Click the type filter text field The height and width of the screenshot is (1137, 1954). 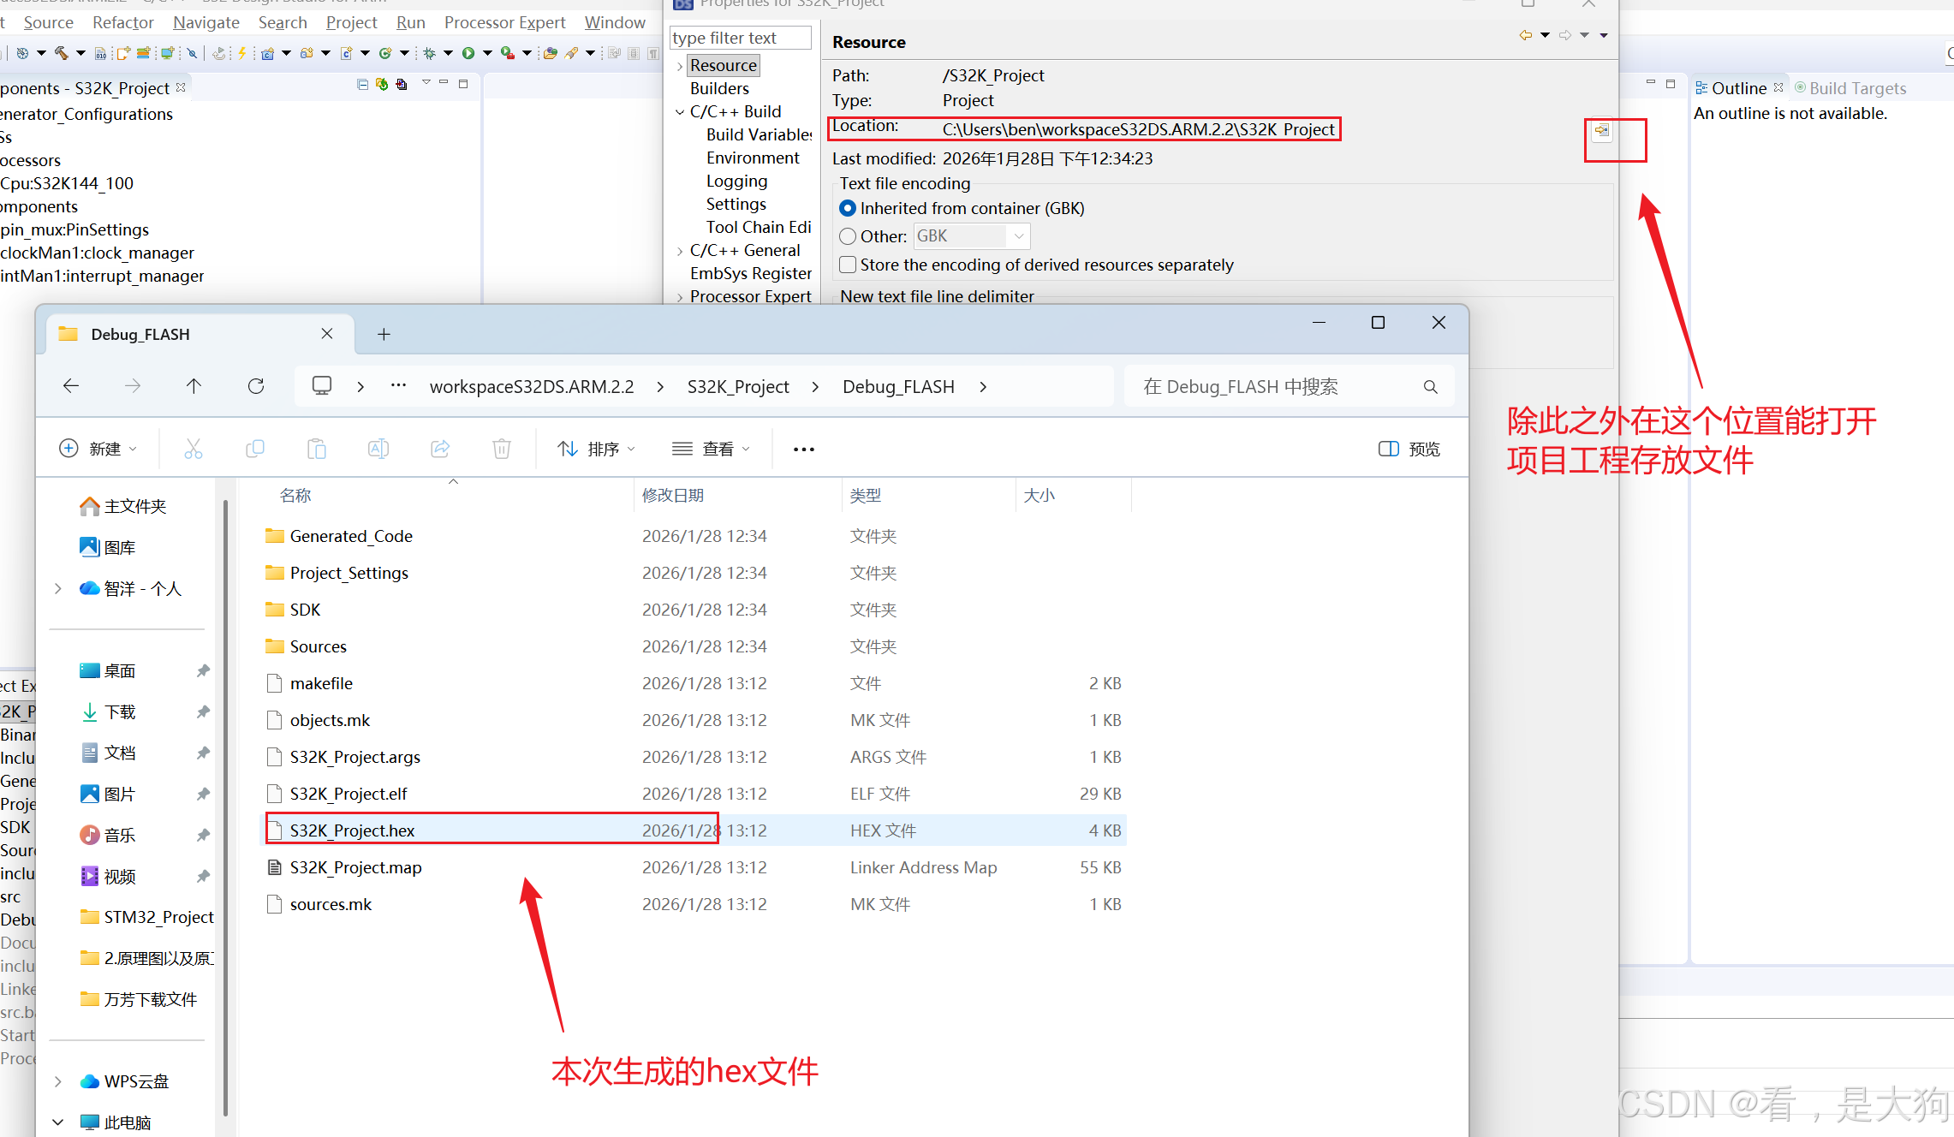point(740,38)
